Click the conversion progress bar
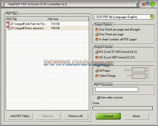The image size is (158, 126). [x=123, y=108]
